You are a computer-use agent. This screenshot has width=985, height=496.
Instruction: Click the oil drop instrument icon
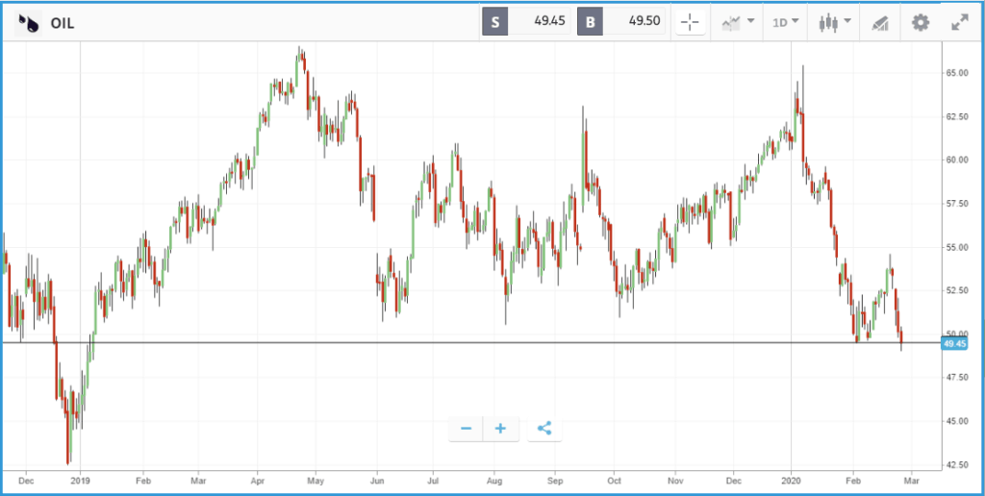(x=28, y=23)
